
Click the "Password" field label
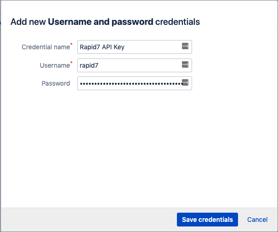tap(56, 83)
